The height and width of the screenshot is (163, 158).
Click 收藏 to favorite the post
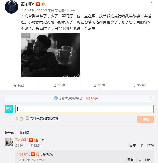[19, 85]
